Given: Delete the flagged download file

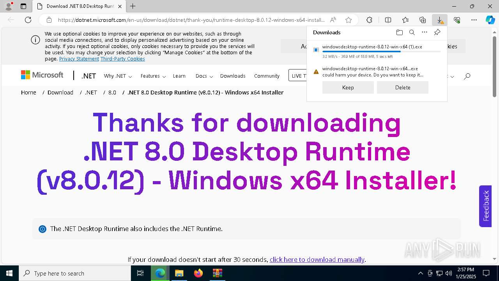Looking at the screenshot, I should pyautogui.click(x=402, y=87).
